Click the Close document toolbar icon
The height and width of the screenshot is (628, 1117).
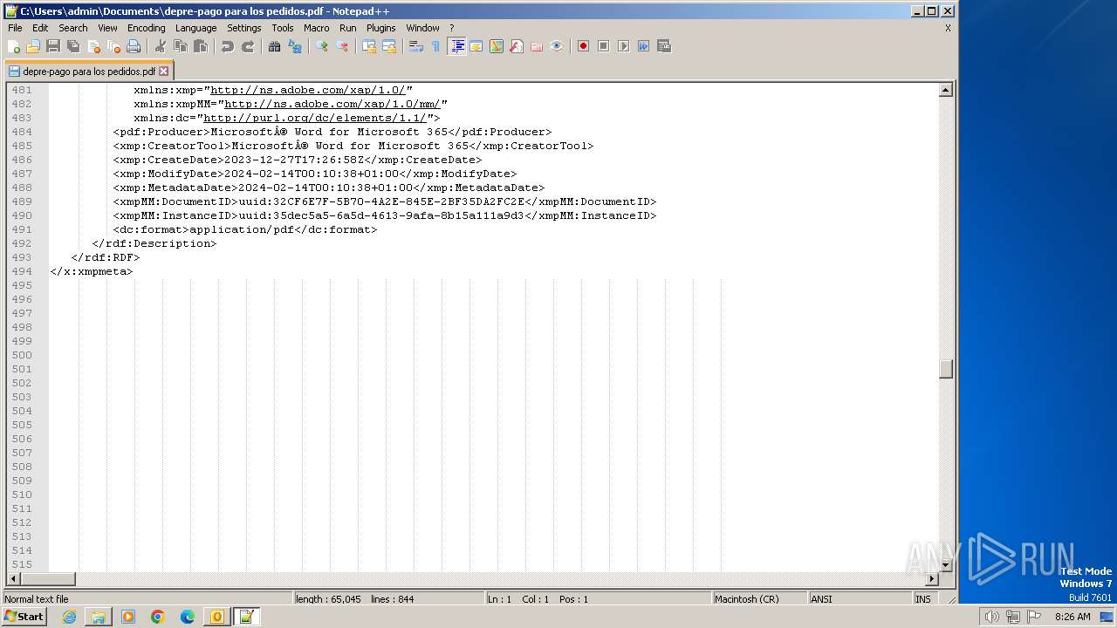pos(93,46)
